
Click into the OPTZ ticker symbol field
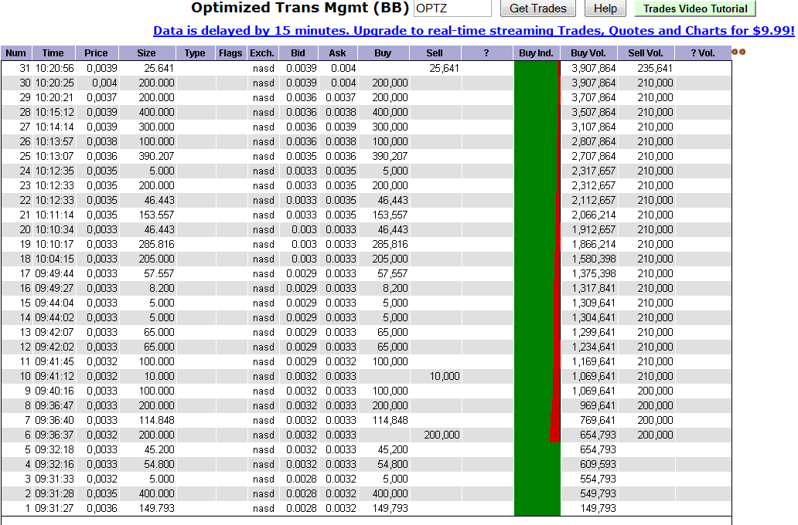452,8
